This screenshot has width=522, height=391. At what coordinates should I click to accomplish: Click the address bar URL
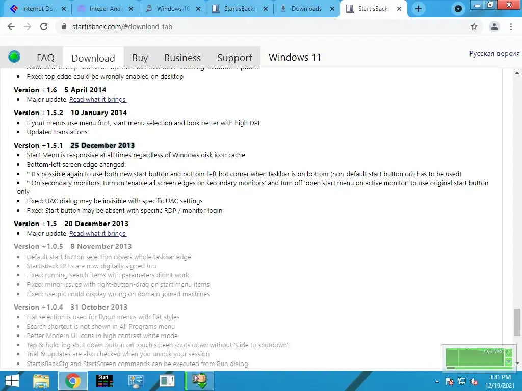(122, 26)
